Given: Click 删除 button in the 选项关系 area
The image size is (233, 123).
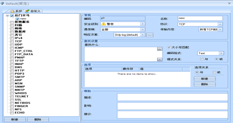Looking at the screenshot, I should tap(204, 84).
